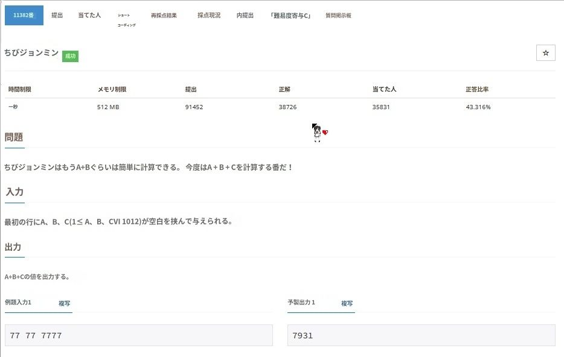Click the problem title ちびジョンミン
The width and height of the screenshot is (564, 357).
(x=31, y=54)
